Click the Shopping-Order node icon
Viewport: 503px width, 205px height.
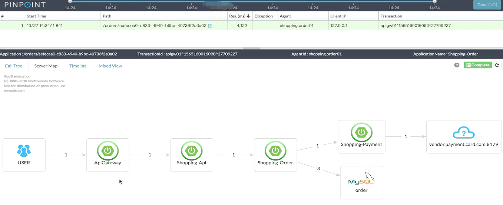click(275, 151)
